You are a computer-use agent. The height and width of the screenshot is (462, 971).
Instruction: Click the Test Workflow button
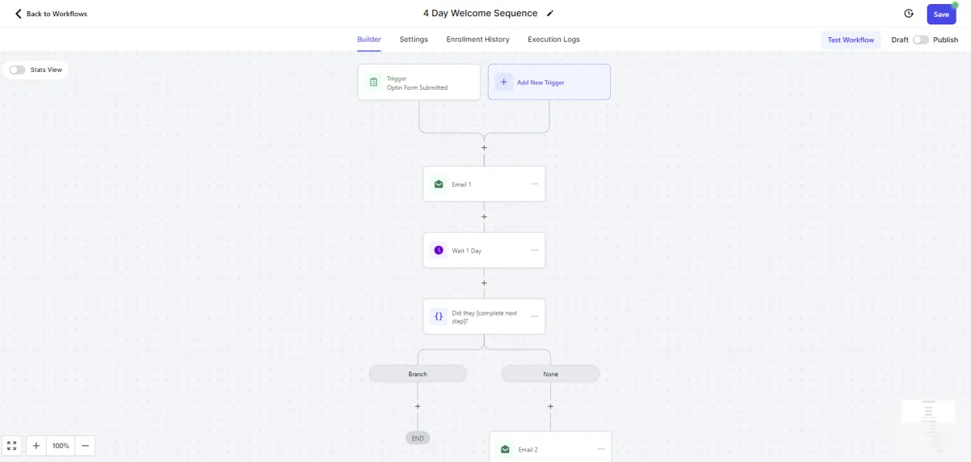pos(850,40)
